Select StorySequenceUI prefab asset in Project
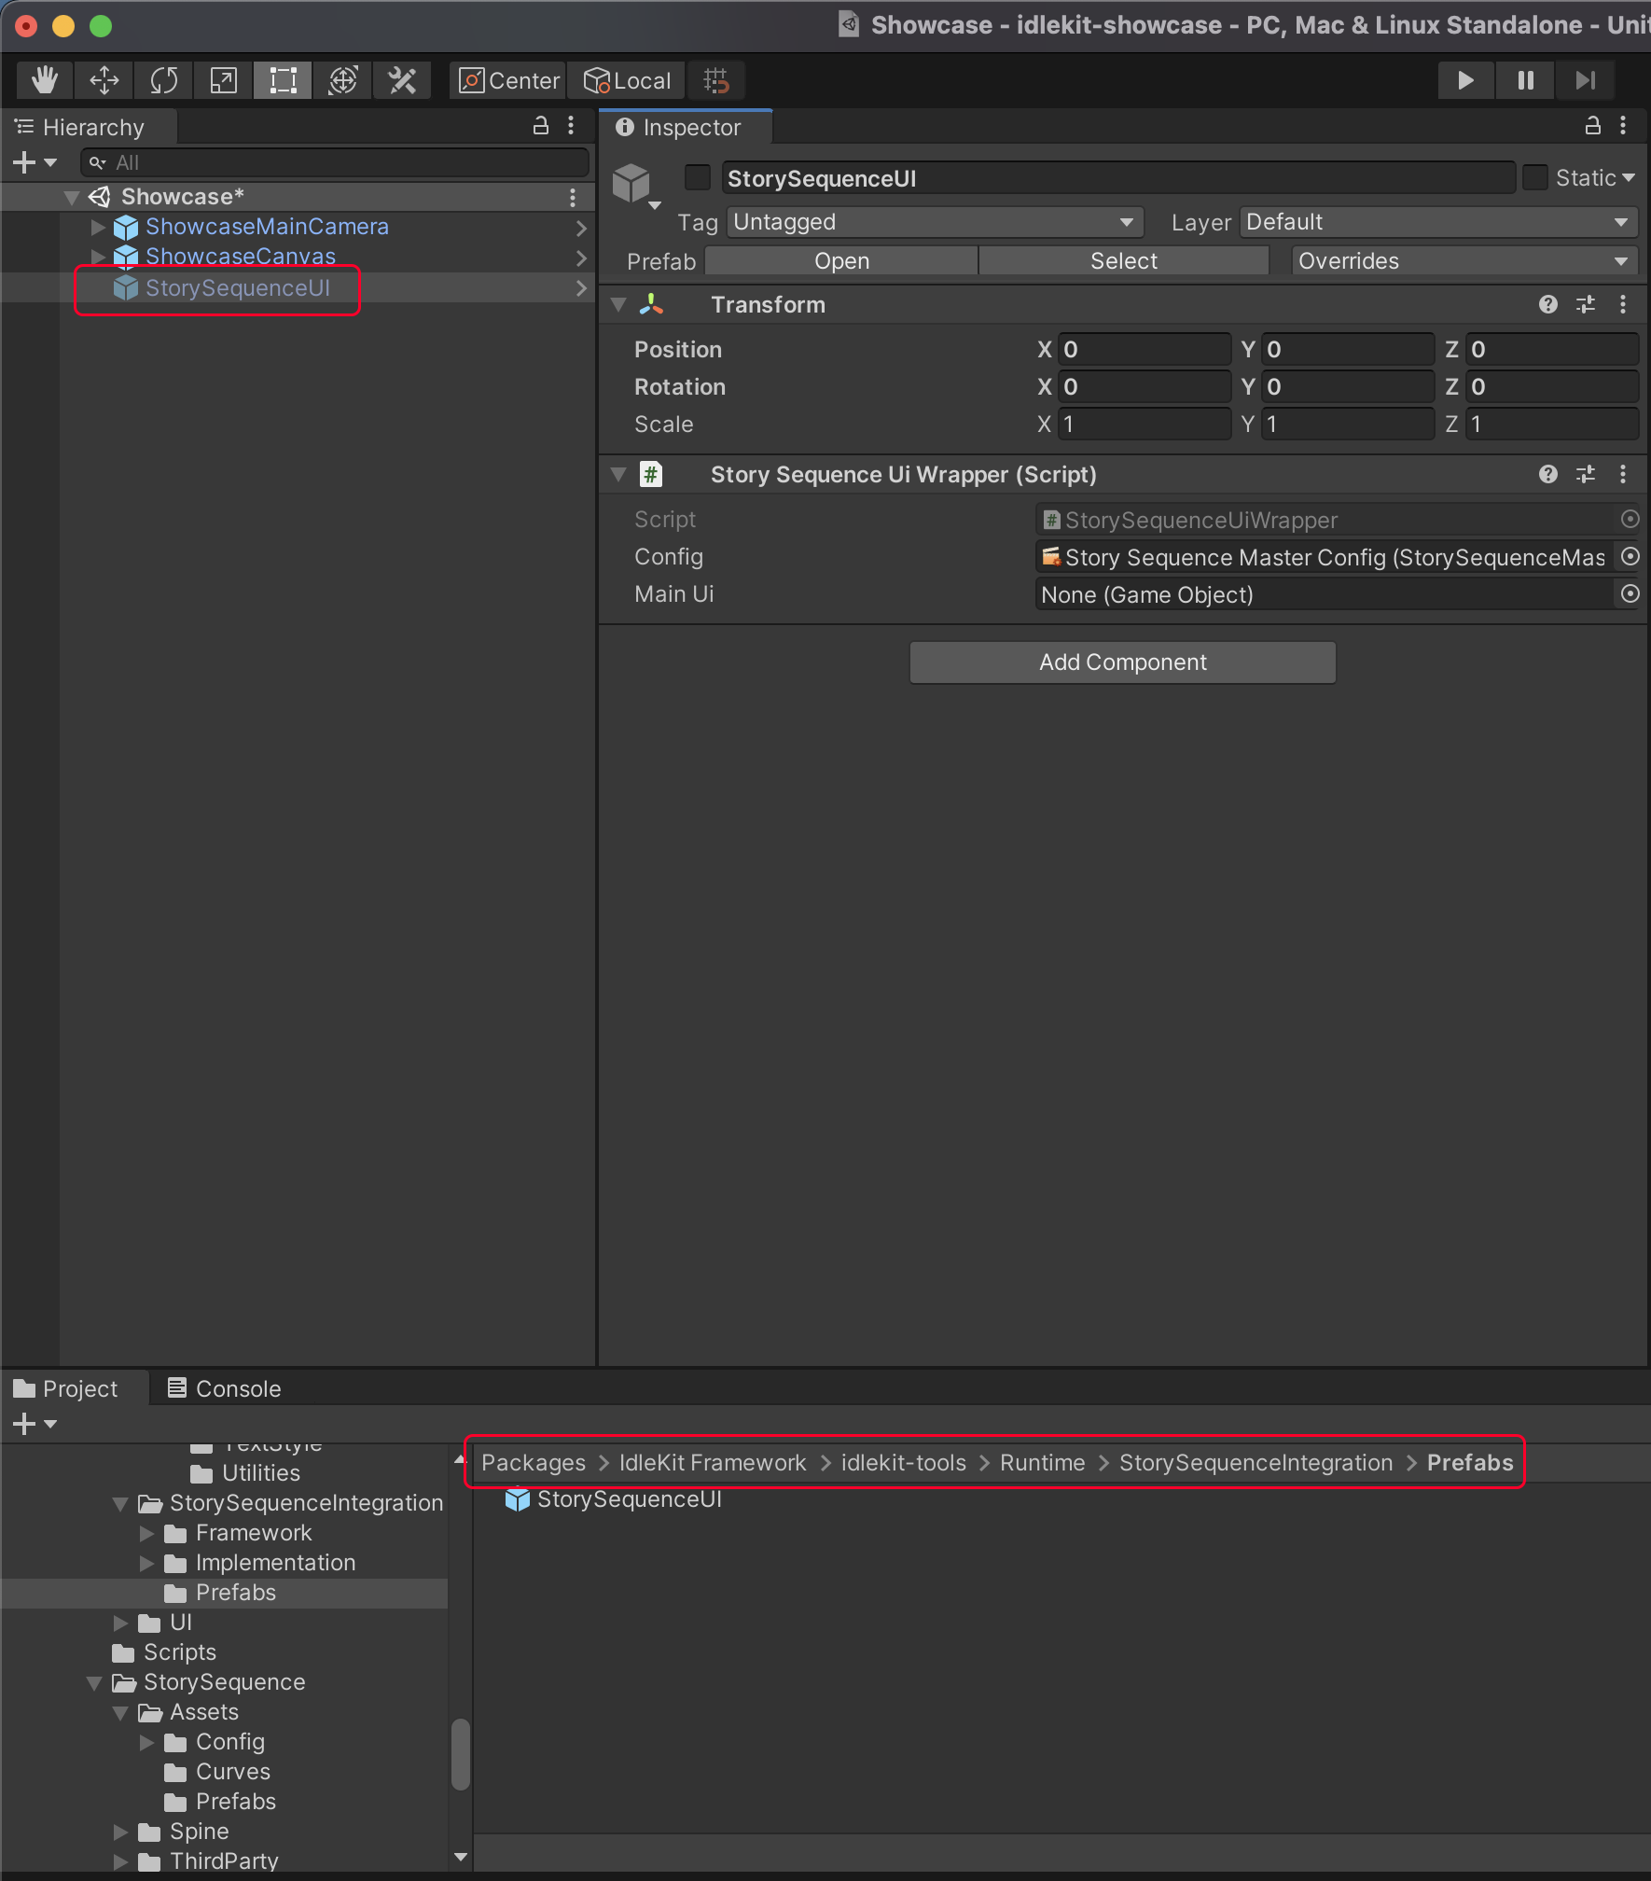 (614, 1499)
